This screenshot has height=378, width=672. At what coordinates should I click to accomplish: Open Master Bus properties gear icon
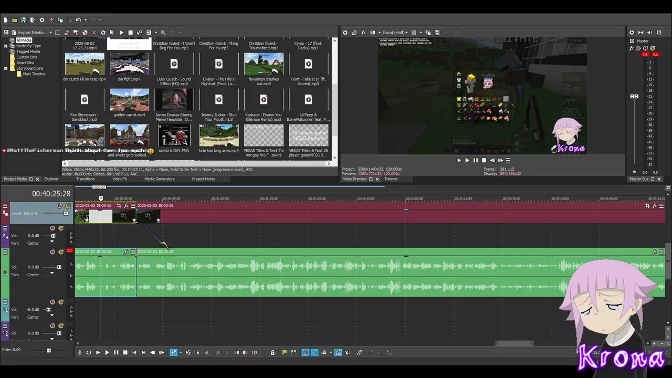tap(632, 33)
